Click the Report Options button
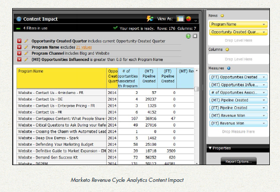 (x=238, y=162)
